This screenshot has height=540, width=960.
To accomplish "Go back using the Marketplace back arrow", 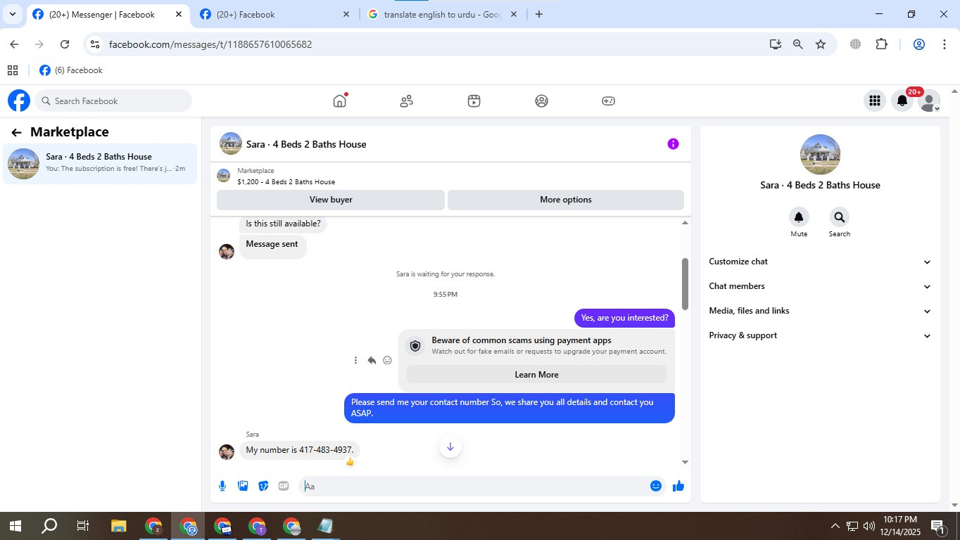I will coord(16,132).
